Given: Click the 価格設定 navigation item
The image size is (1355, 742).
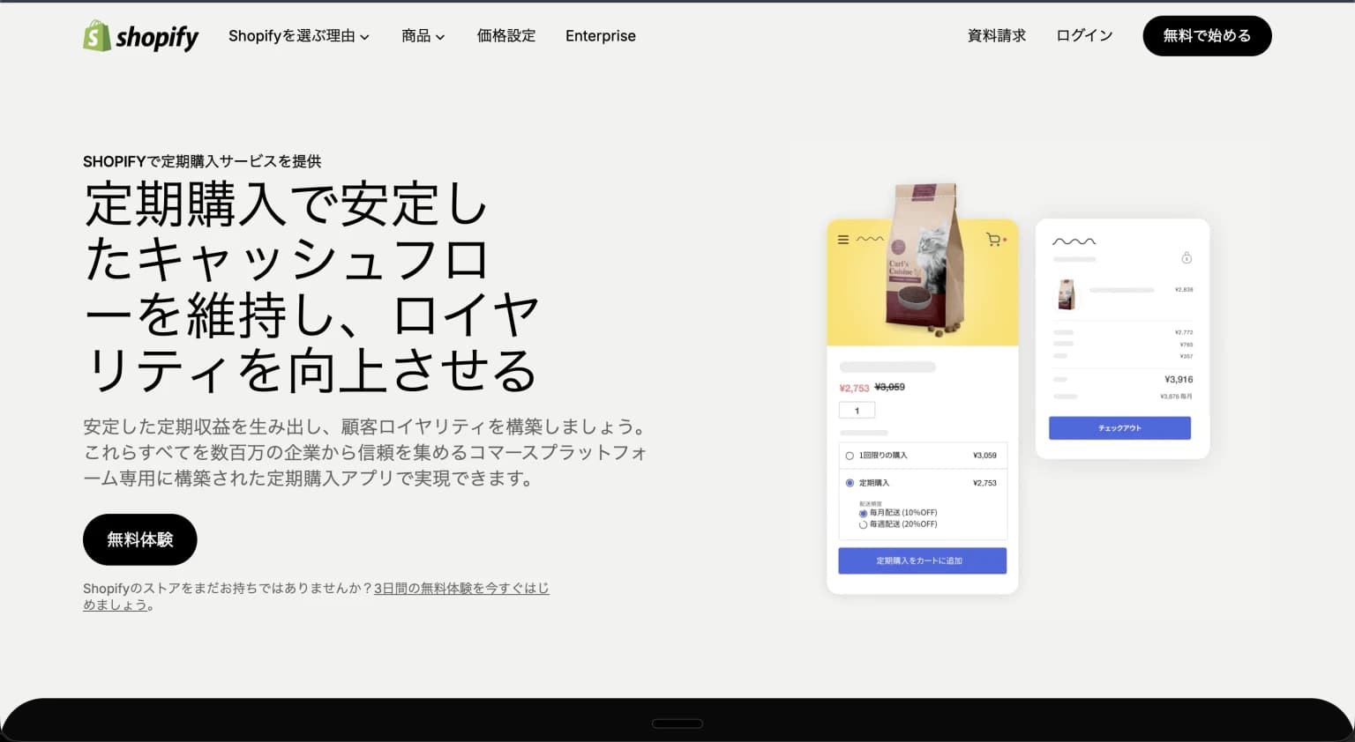Looking at the screenshot, I should pyautogui.click(x=505, y=36).
